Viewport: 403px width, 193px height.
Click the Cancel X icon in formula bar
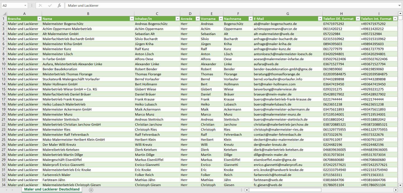[40, 6]
